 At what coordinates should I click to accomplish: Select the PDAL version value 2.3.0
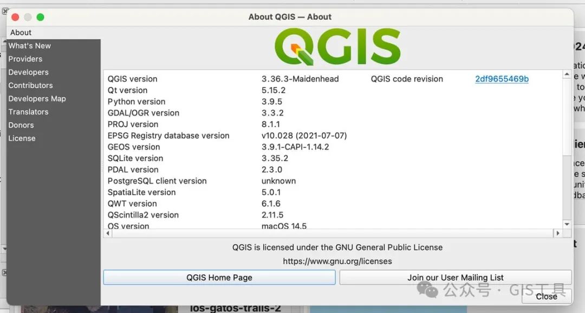click(x=271, y=170)
